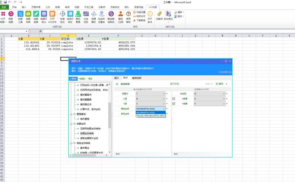Click the tree panel vertical scrollbar
The image size is (295, 182).
[109, 115]
